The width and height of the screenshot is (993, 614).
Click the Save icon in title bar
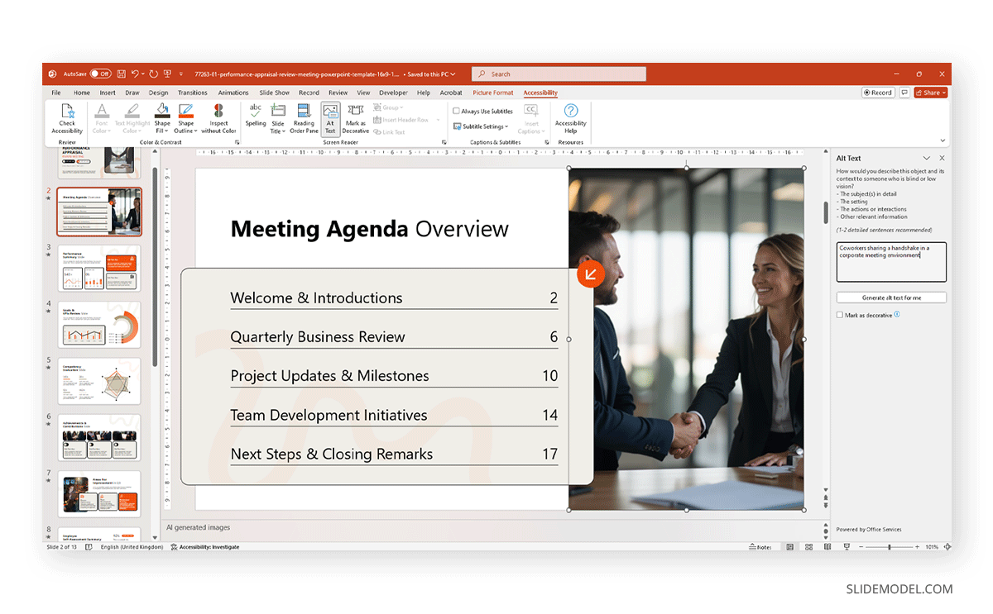coord(121,74)
